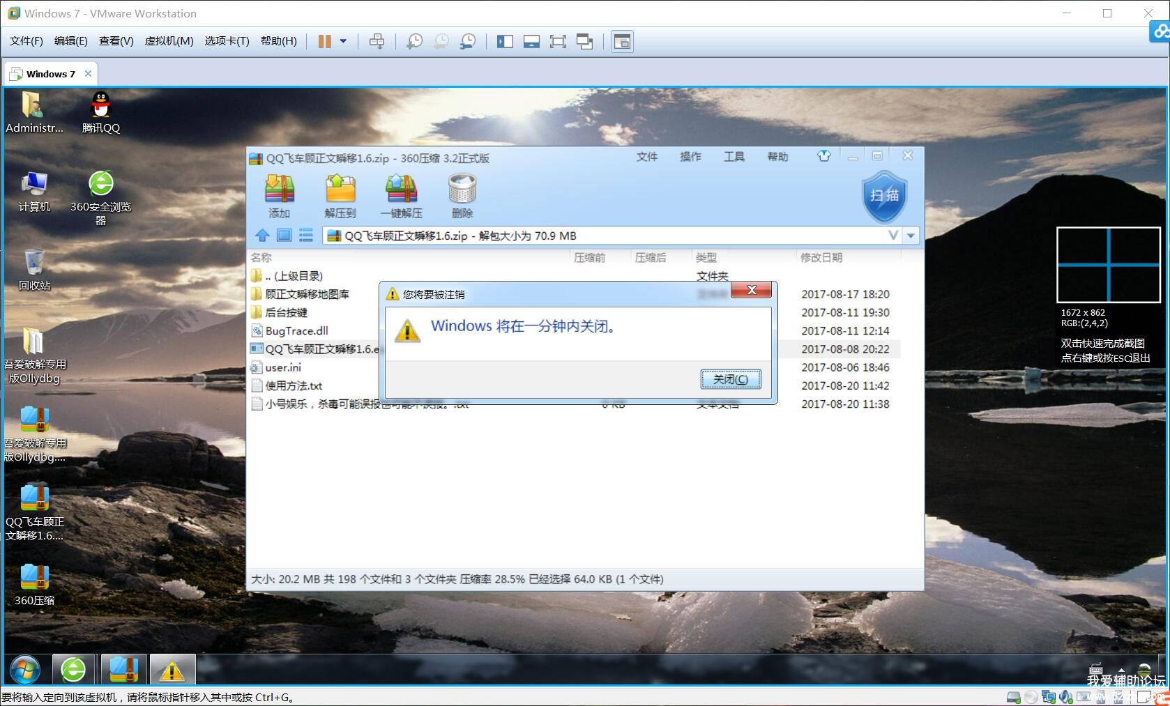Switch 360压缩 to list view mode
1170x706 pixels.
(305, 236)
